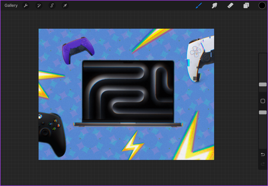This screenshot has width=268, height=186.
Task: Return to the Gallery
Action: point(11,5)
